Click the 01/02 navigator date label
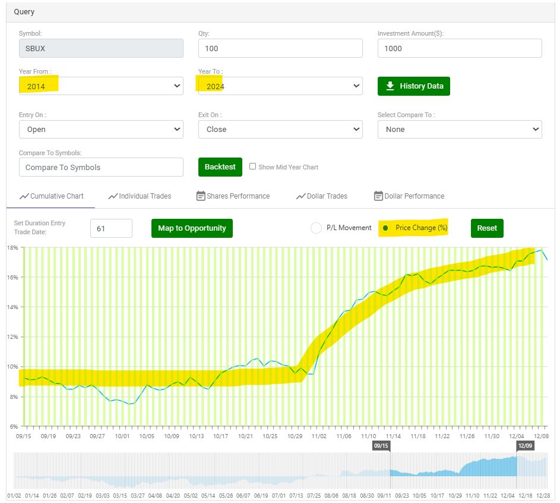The height and width of the screenshot is (503, 560). (14, 495)
